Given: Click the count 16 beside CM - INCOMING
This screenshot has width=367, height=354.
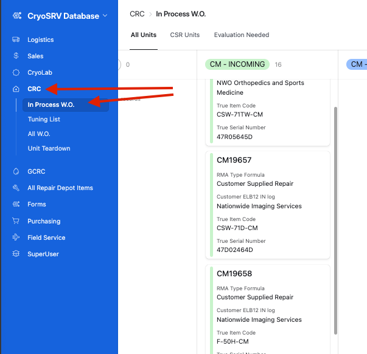Looking at the screenshot, I should (278, 65).
